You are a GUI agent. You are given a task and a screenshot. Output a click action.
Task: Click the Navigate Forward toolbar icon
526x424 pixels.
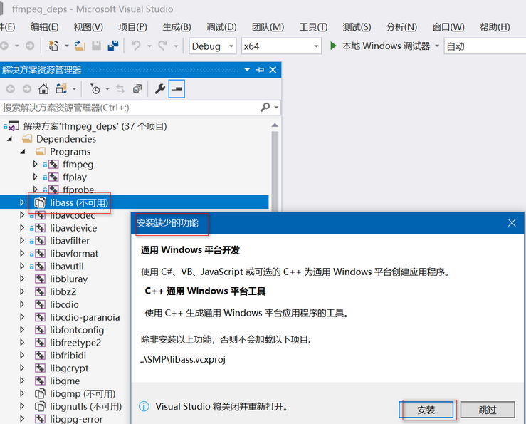(30, 46)
